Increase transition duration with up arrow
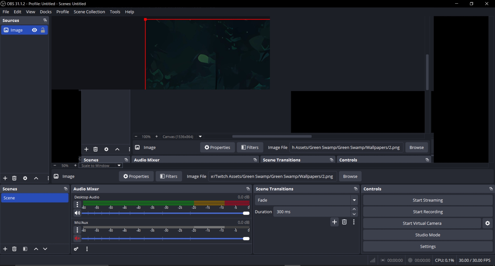The height and width of the screenshot is (266, 495). click(x=354, y=209)
